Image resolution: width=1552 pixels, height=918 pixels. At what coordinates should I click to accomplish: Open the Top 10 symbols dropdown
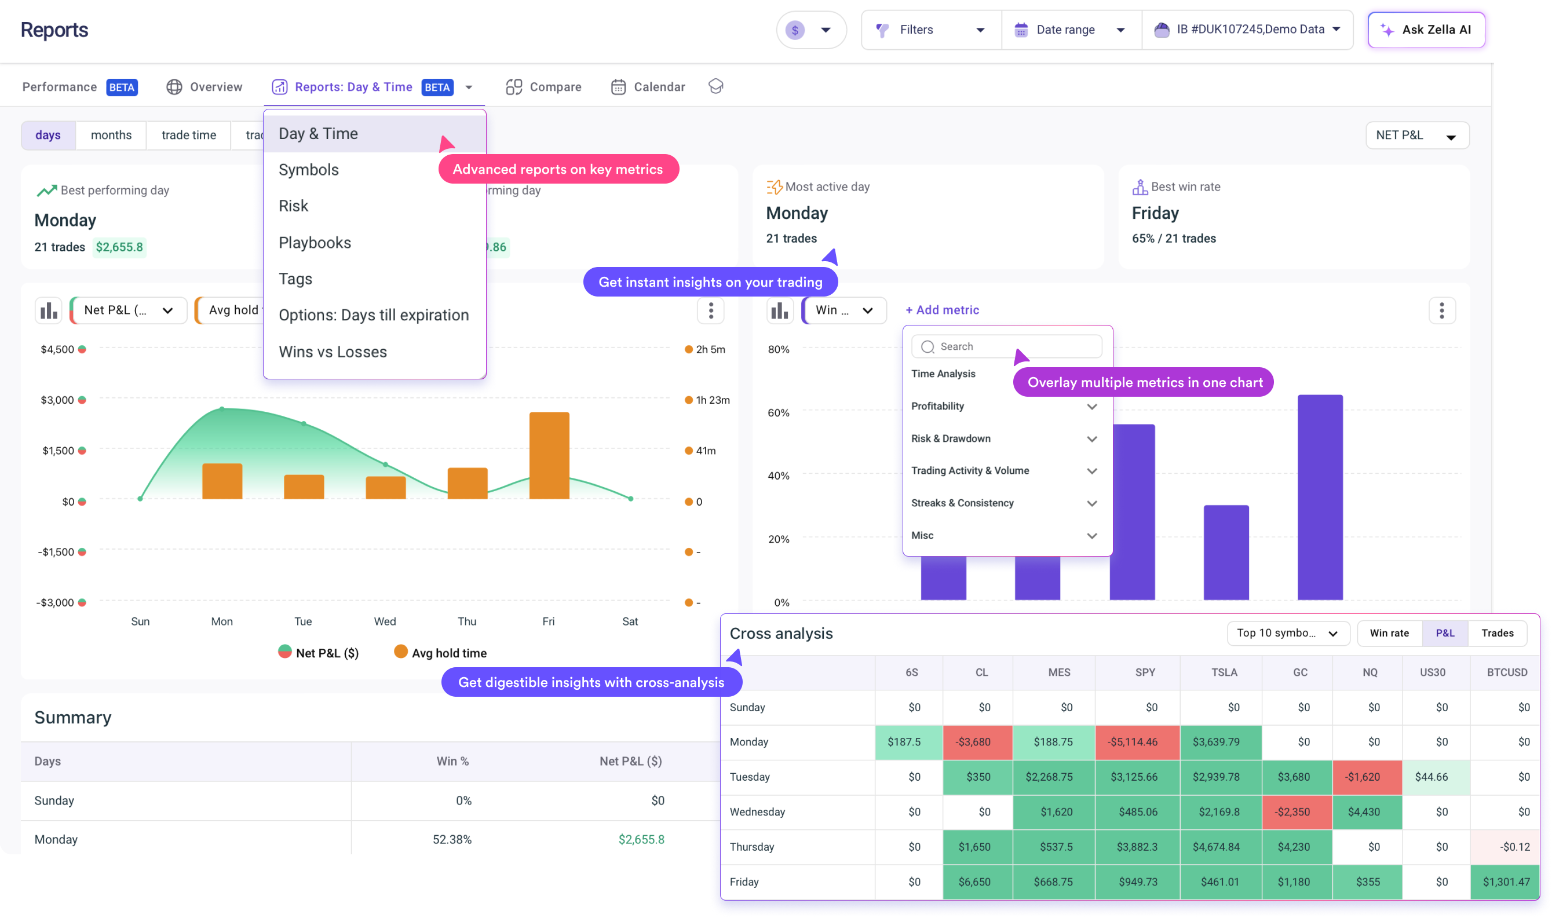[x=1287, y=633]
